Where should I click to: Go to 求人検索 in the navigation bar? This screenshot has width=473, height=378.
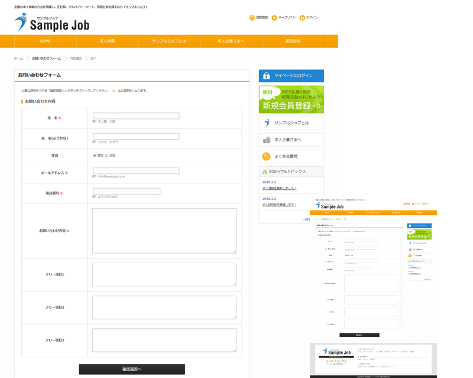(x=107, y=41)
